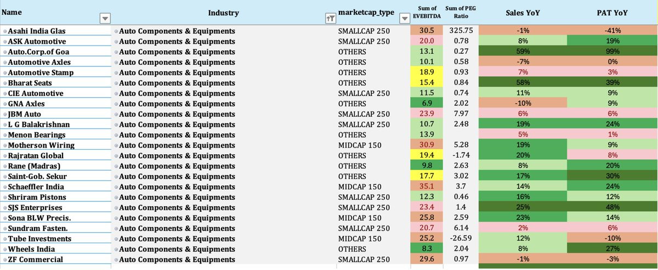
Task: Expand the ASK Automotive row
Action: point(5,42)
